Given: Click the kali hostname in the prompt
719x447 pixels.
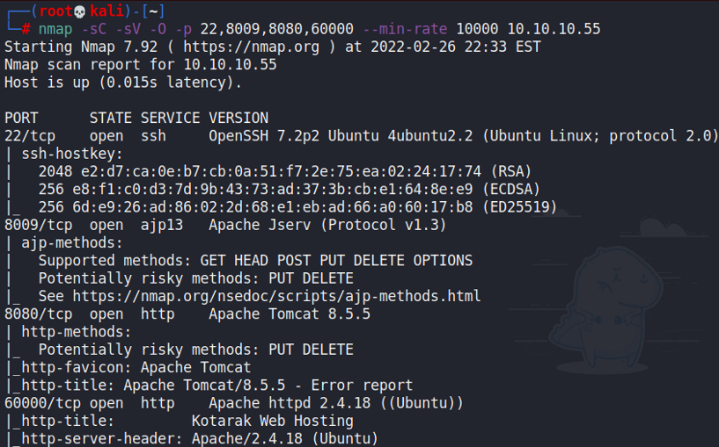Looking at the screenshot, I should 106,11.
